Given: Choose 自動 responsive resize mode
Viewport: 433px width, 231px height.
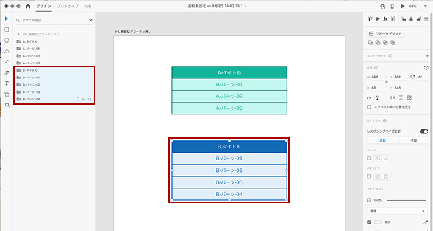Looking at the screenshot, I should 382,140.
